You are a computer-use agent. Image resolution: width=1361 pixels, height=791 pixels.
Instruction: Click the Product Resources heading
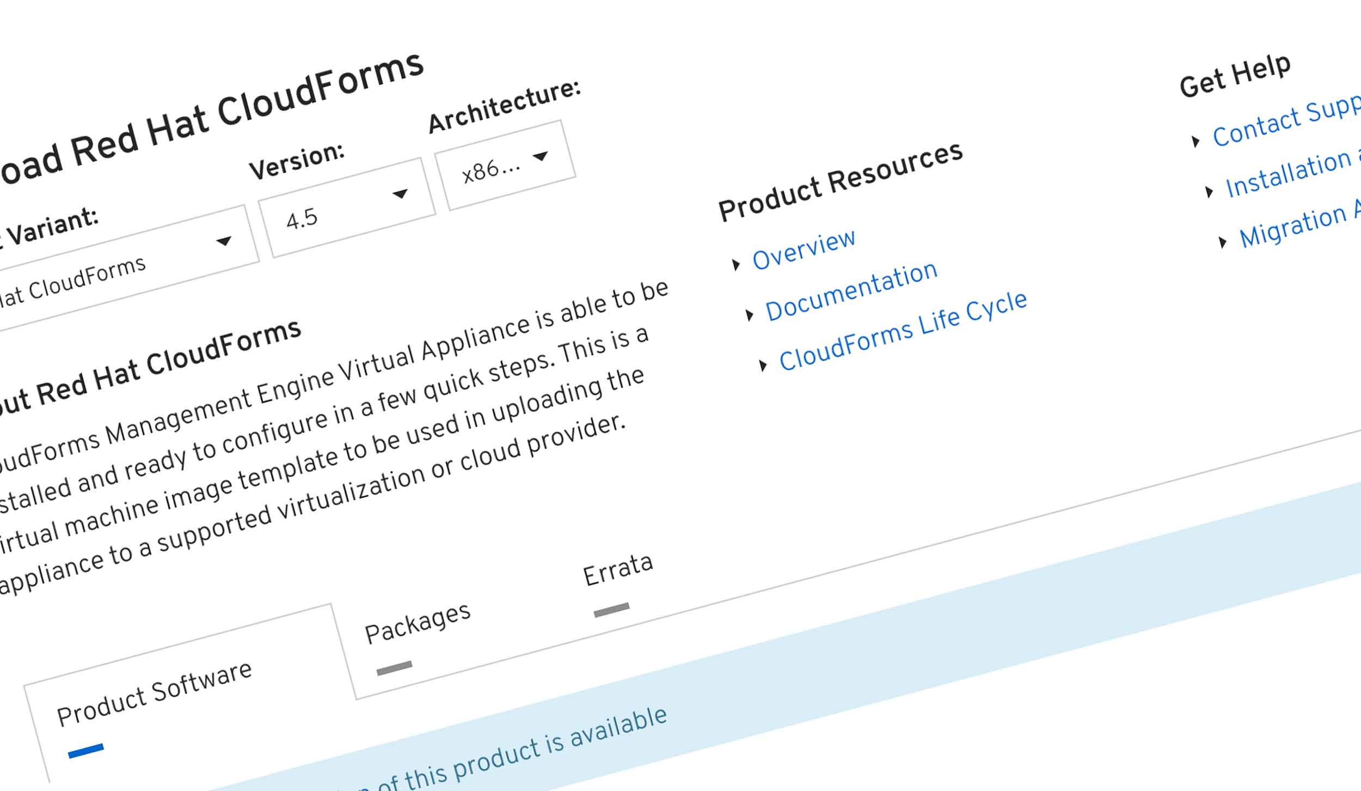click(841, 181)
